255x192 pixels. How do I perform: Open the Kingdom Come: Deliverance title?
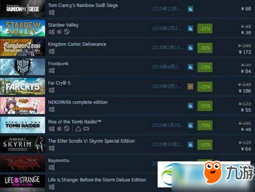(x=77, y=44)
